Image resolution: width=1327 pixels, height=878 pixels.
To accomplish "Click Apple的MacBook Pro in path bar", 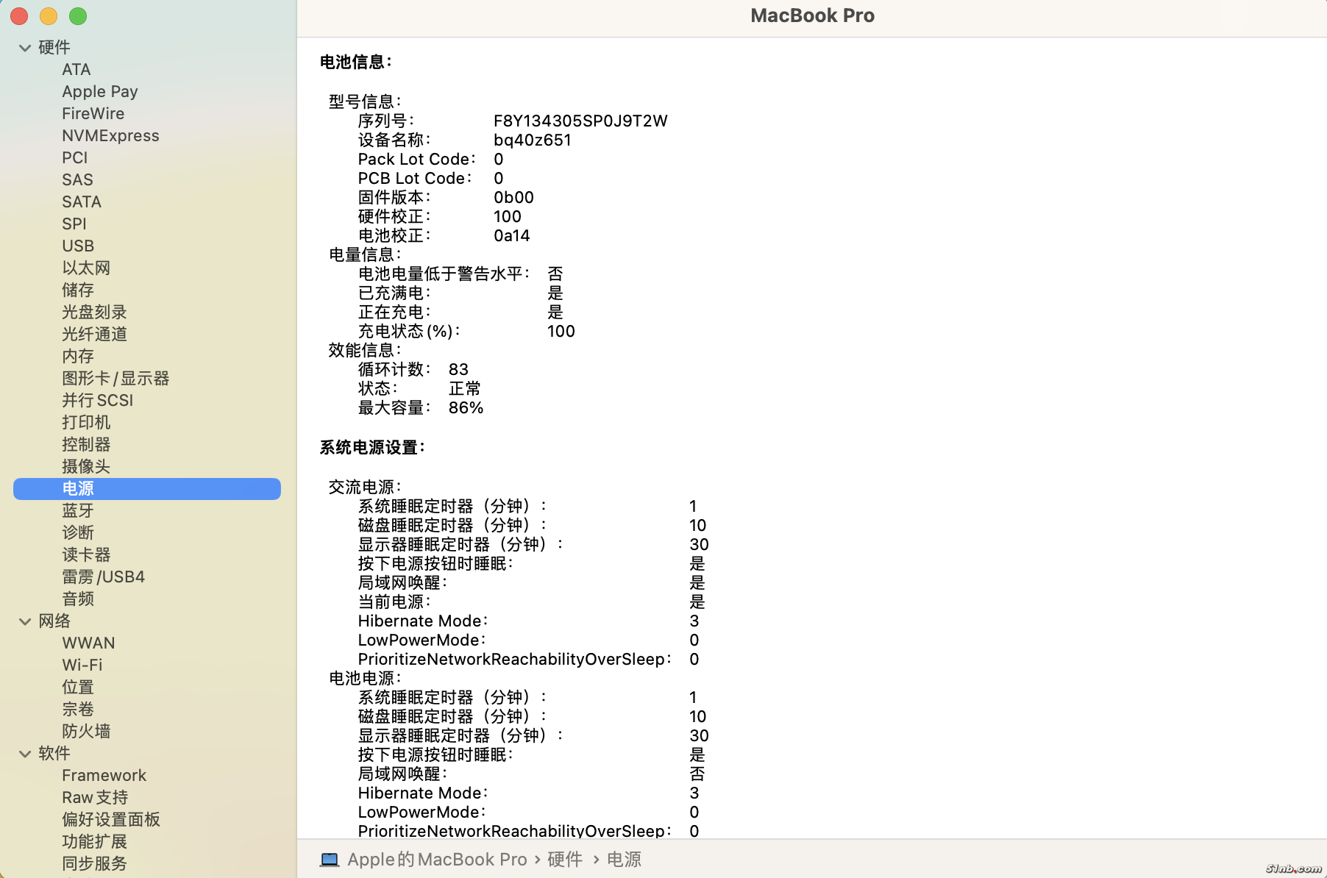I will tap(437, 860).
